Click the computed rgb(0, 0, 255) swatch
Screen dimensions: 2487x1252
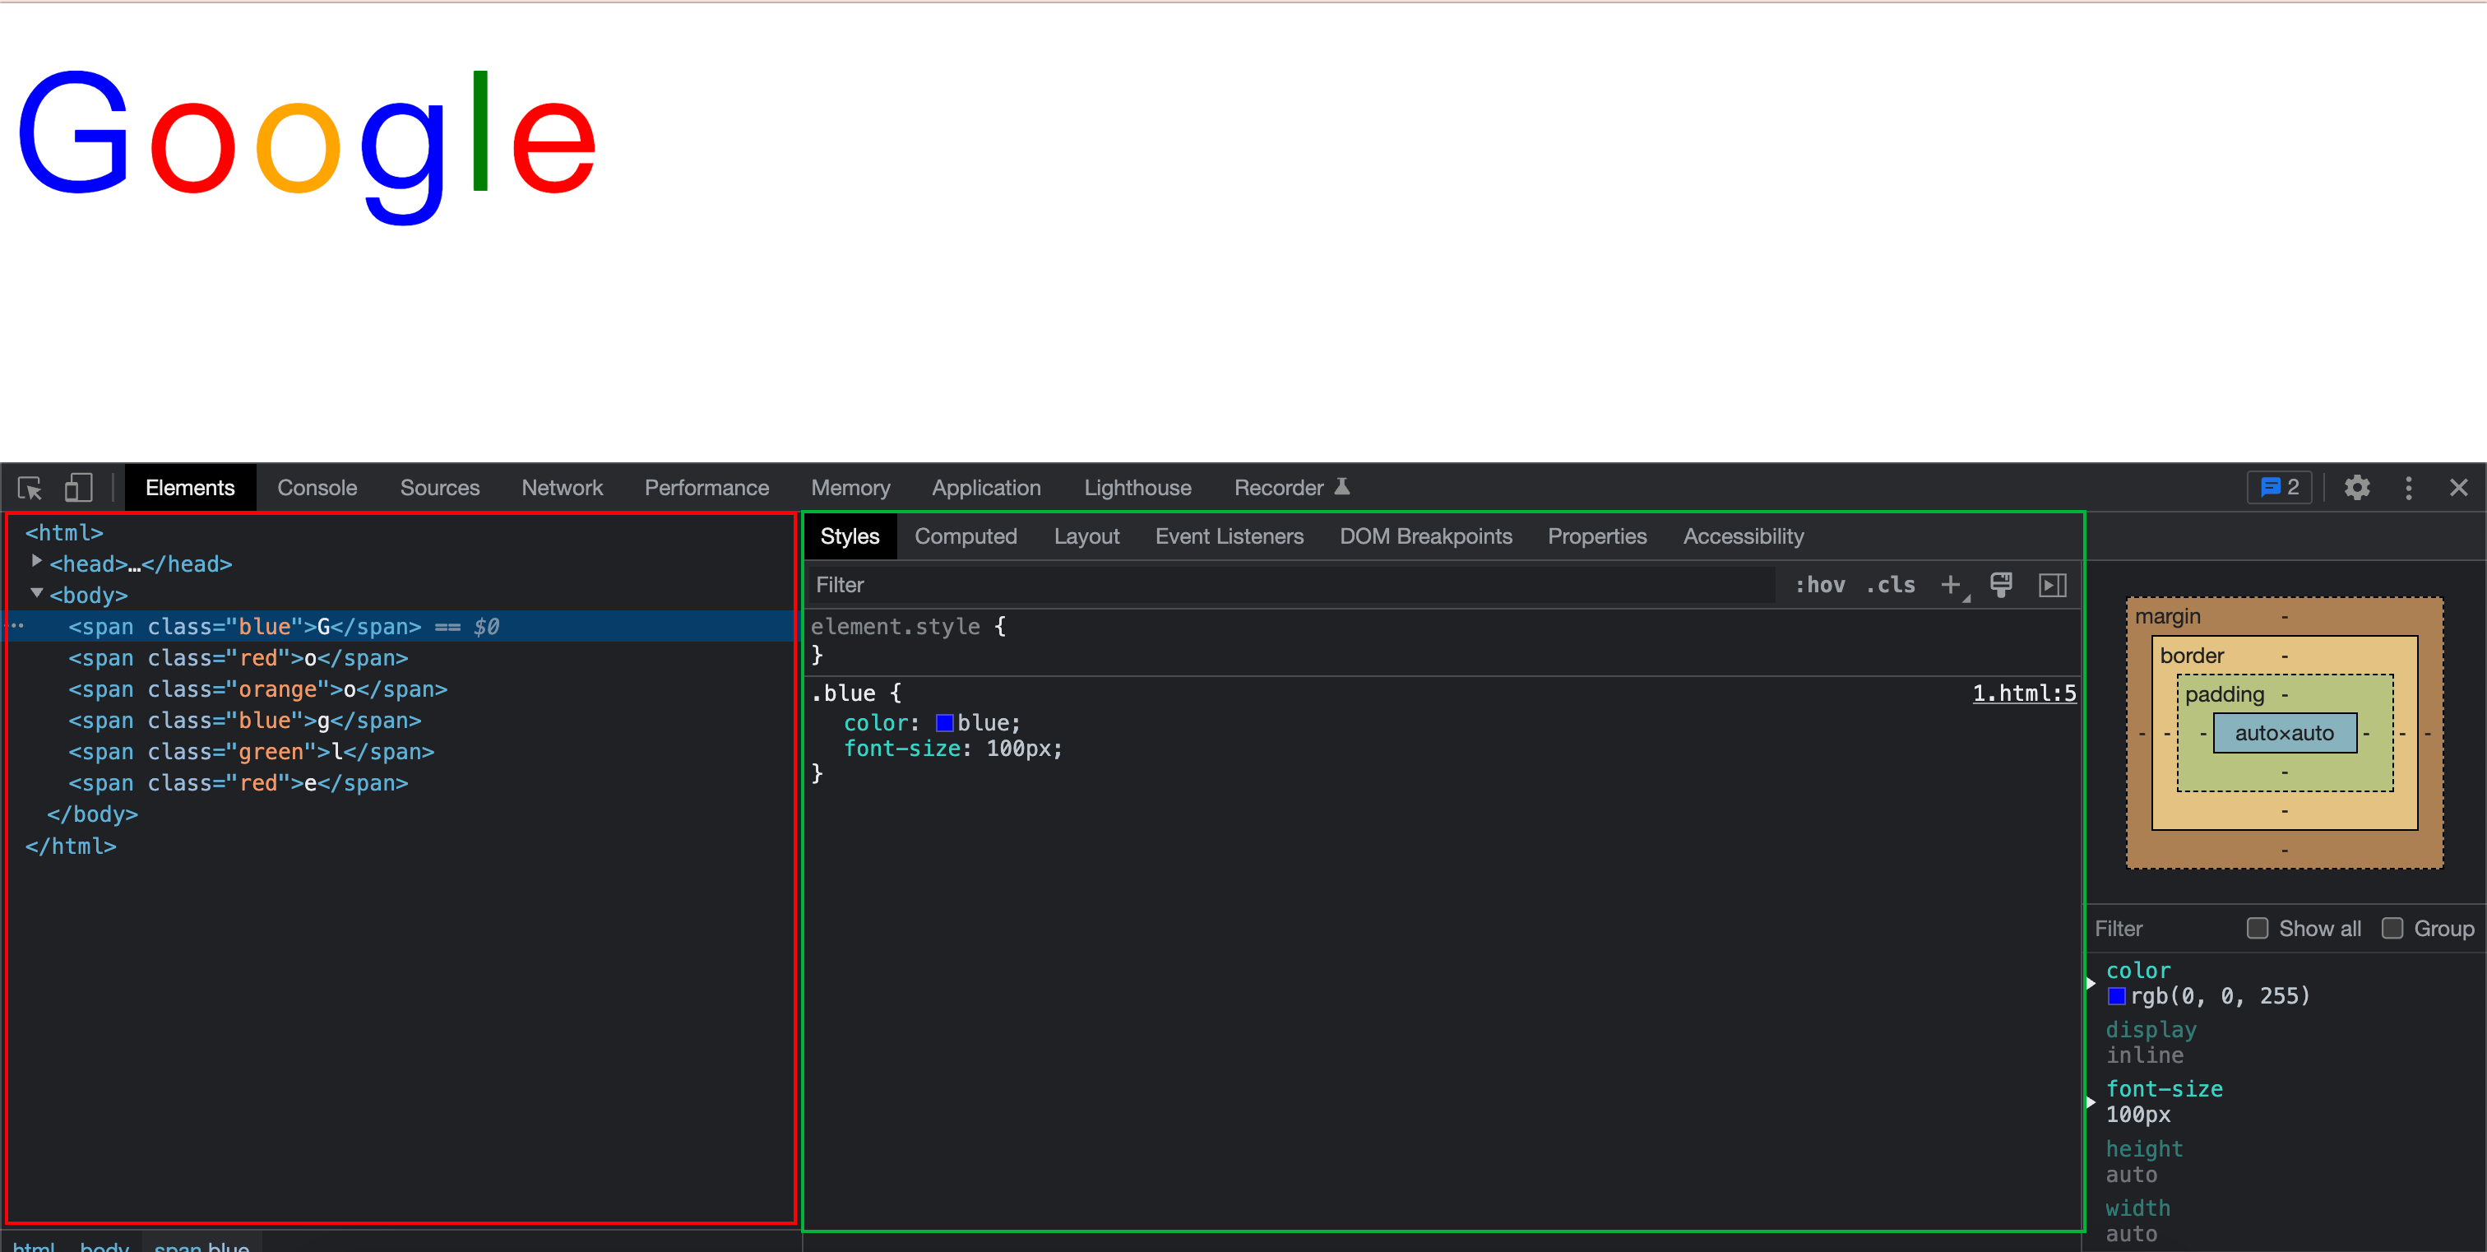coord(2116,996)
